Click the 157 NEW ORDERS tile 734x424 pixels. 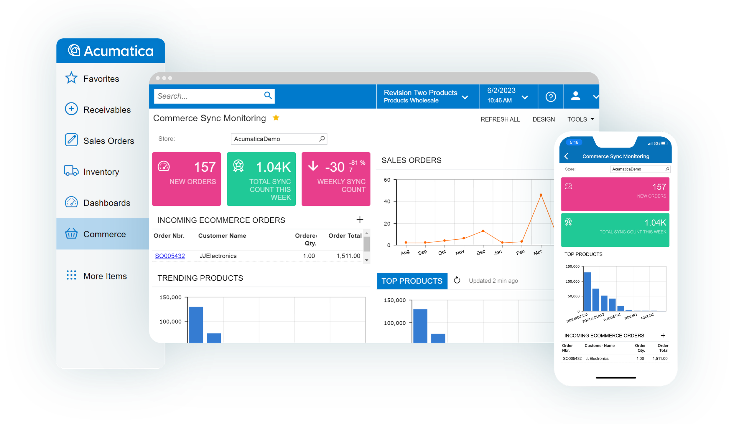tap(186, 179)
